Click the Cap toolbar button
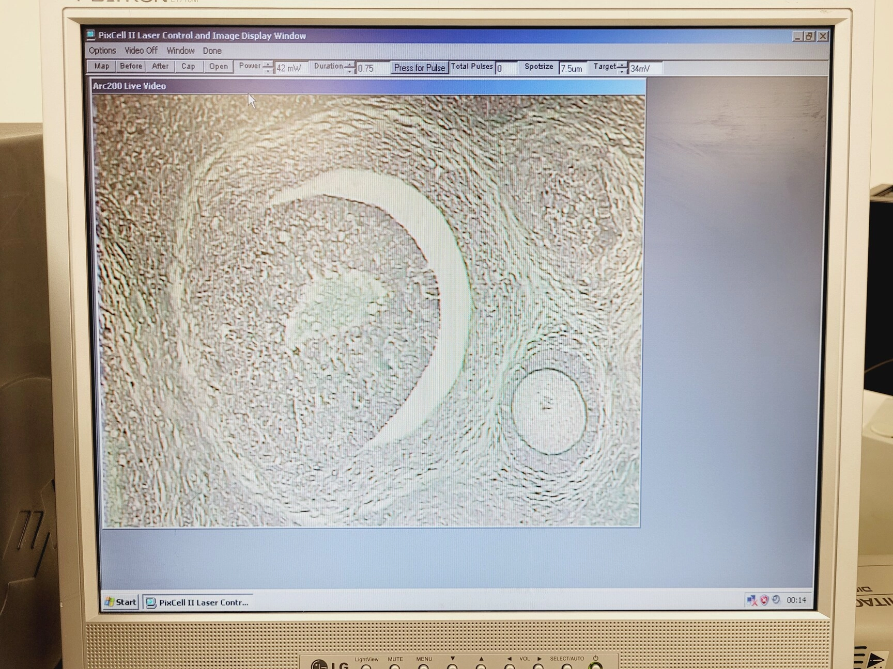The height and width of the screenshot is (669, 893). tap(188, 66)
